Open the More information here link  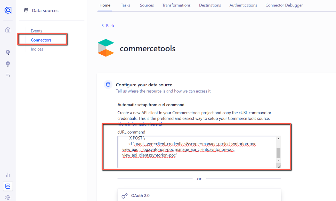click(x=138, y=124)
